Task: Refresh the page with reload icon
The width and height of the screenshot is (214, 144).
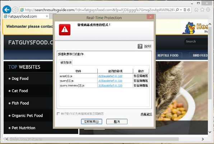Action: coord(189,10)
